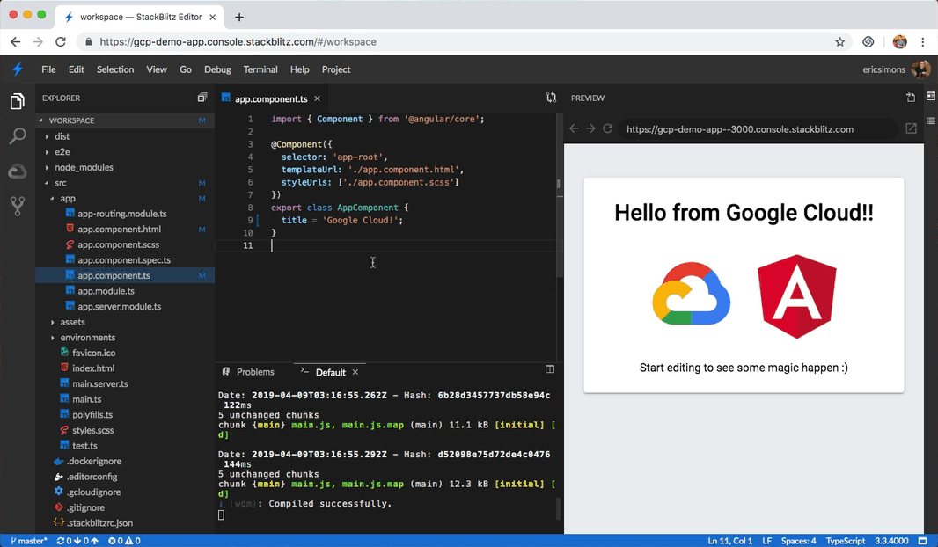This screenshot has height=547, width=938.
Task: Click the compare changes icon above editor
Action: pos(551,98)
